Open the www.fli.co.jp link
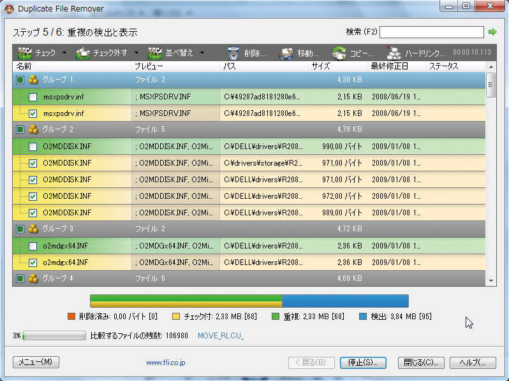Image resolution: width=509 pixels, height=381 pixels. (x=166, y=363)
